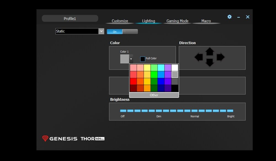Choose the pale green palette swatch

(154, 68)
